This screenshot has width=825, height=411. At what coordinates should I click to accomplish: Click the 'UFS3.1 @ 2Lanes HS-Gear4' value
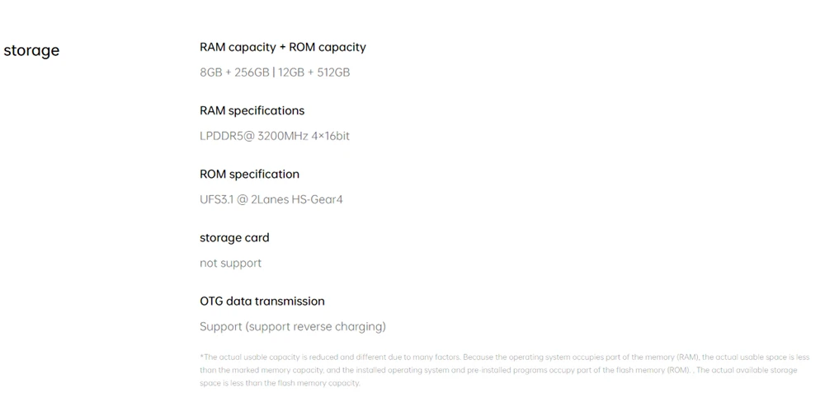(271, 199)
